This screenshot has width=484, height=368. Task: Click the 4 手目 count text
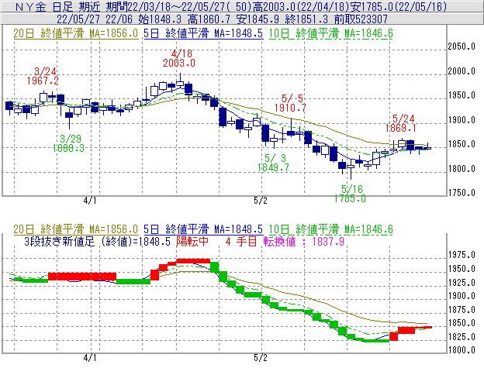pyautogui.click(x=241, y=241)
